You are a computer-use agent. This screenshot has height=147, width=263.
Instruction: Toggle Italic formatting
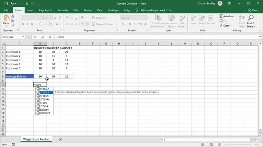coord(28,24)
